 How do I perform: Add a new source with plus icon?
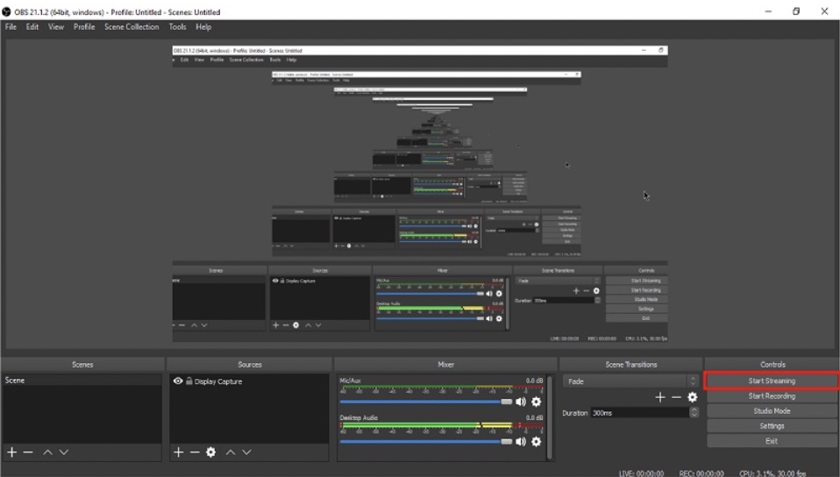(179, 452)
